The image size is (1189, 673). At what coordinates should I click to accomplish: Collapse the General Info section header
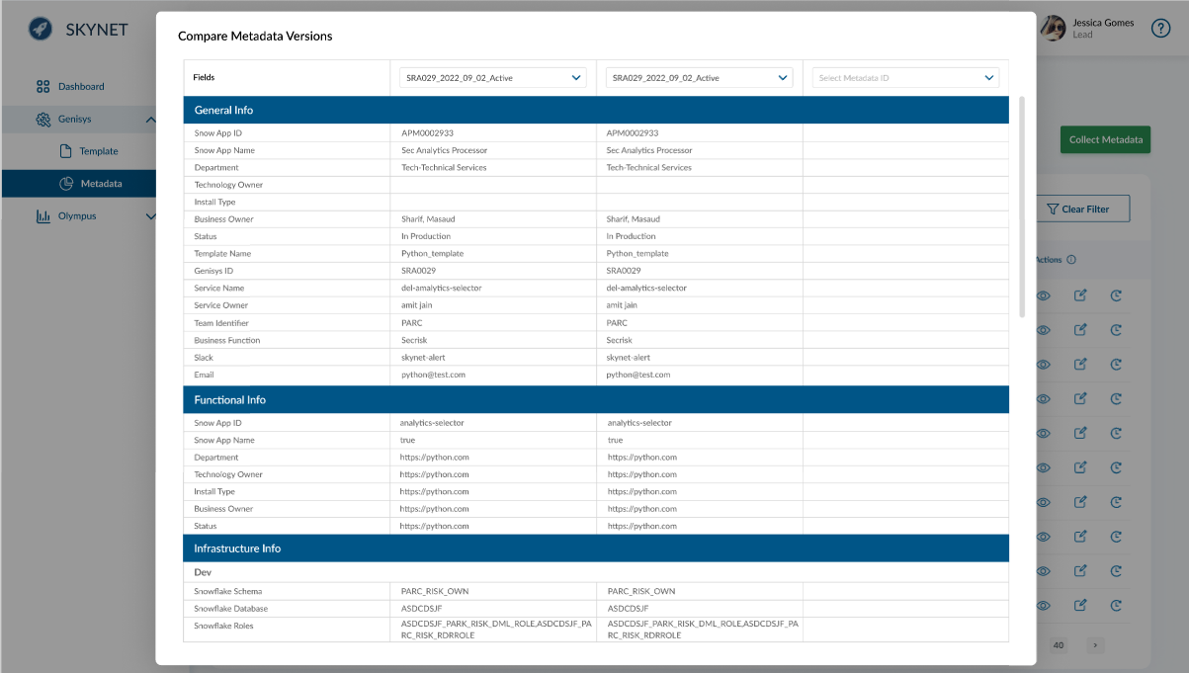click(596, 110)
